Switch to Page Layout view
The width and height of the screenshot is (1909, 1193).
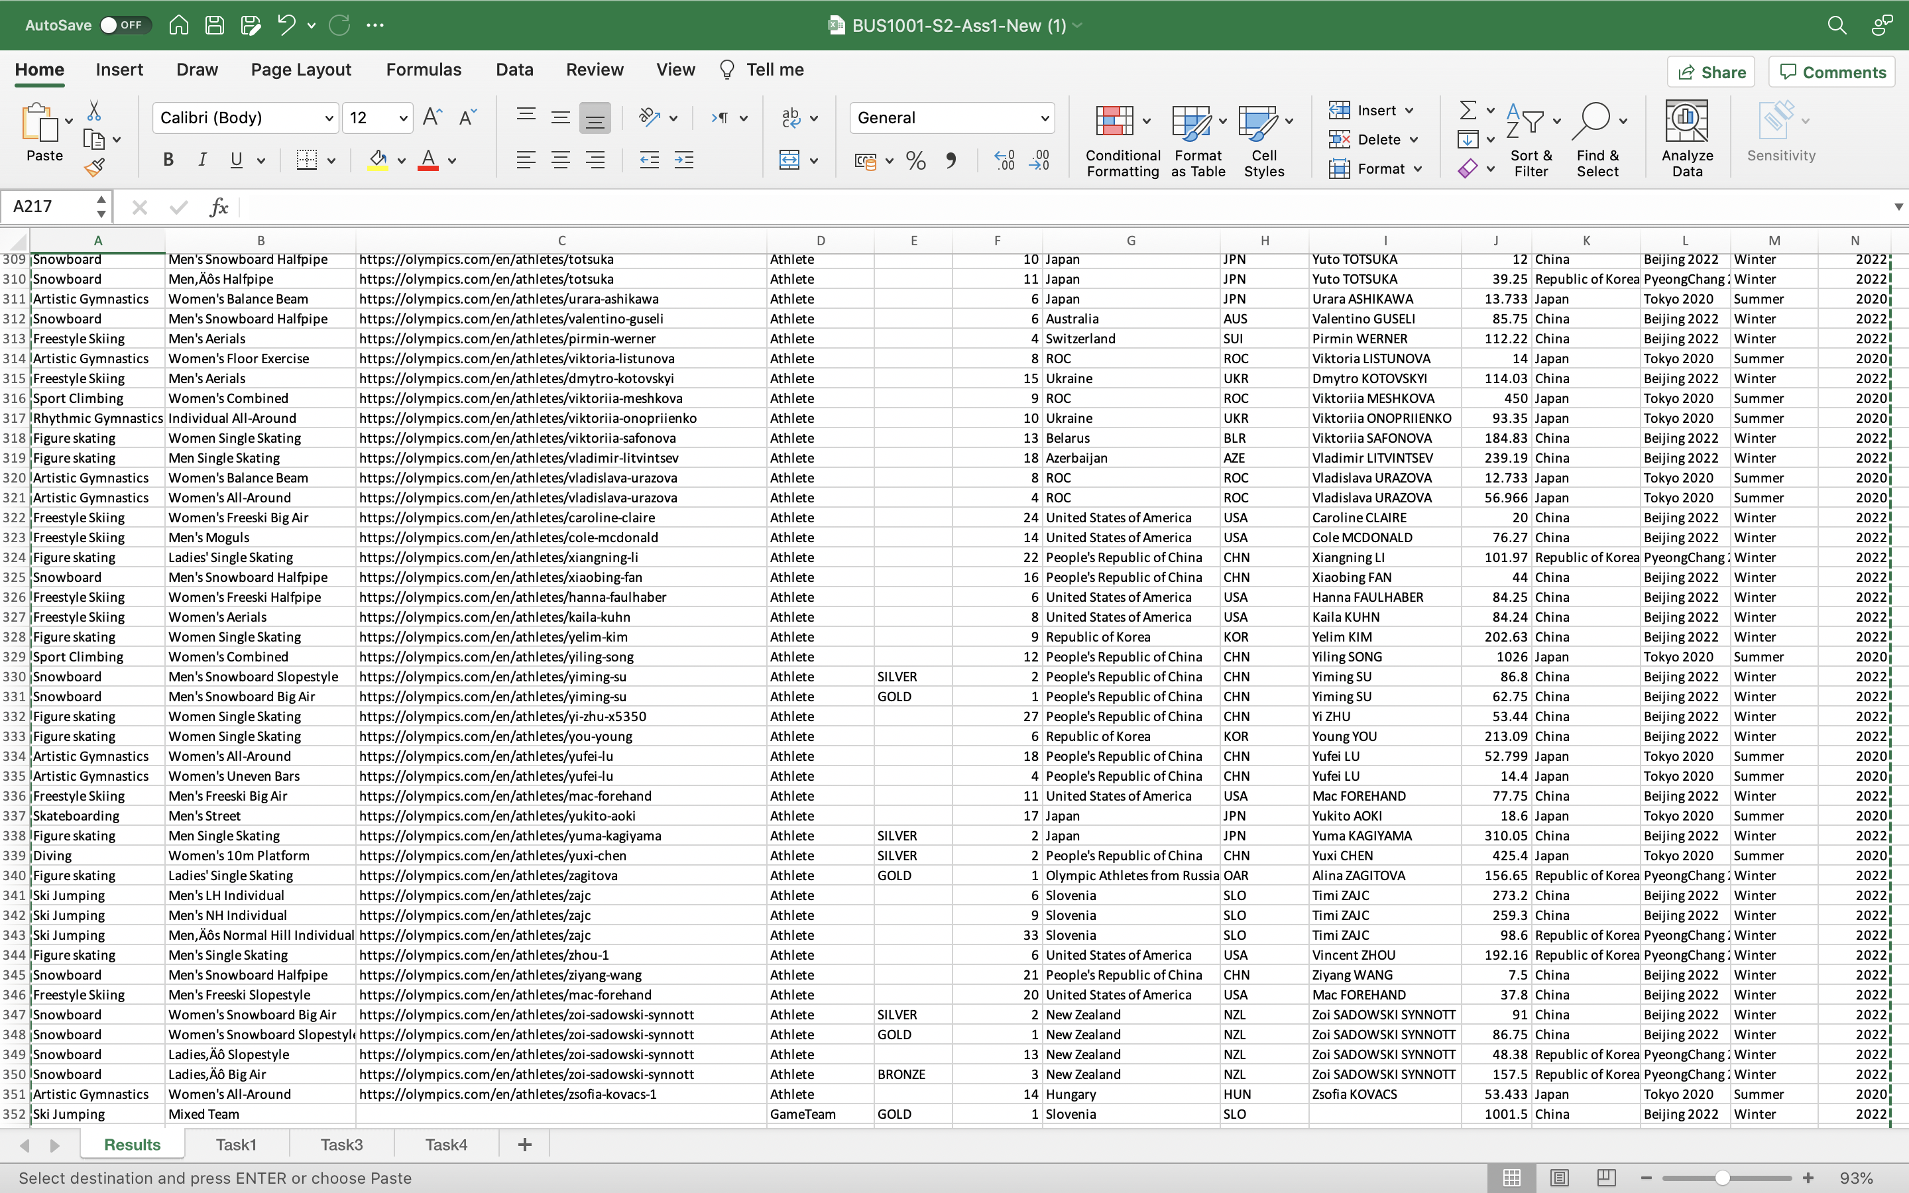[x=1559, y=1177]
